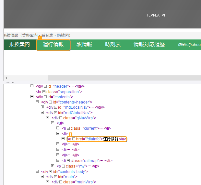
Task: Click the 路線情報（乗換案内・時刻表・路線図) heading text
Action: pyautogui.click(x=37, y=35)
